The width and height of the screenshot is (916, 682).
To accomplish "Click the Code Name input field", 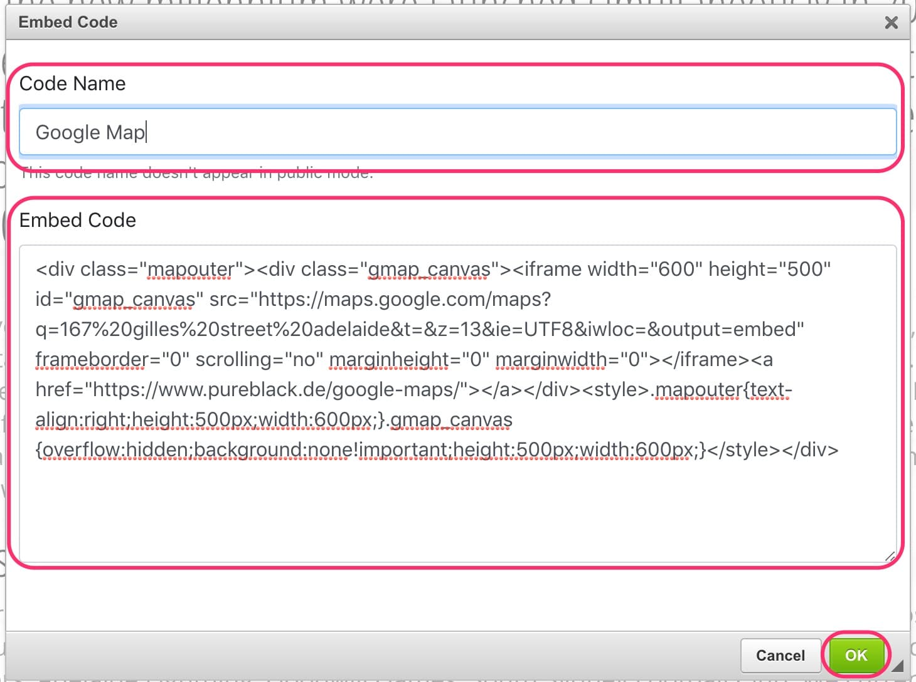I will (x=458, y=132).
